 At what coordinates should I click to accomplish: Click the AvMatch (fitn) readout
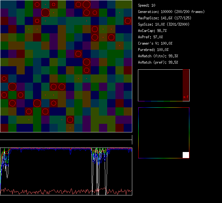(158, 56)
